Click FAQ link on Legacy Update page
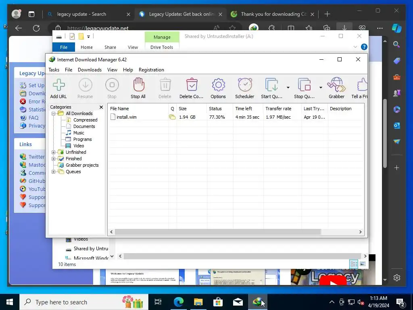 pyautogui.click(x=33, y=117)
